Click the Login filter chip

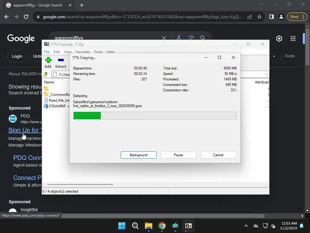[17, 56]
